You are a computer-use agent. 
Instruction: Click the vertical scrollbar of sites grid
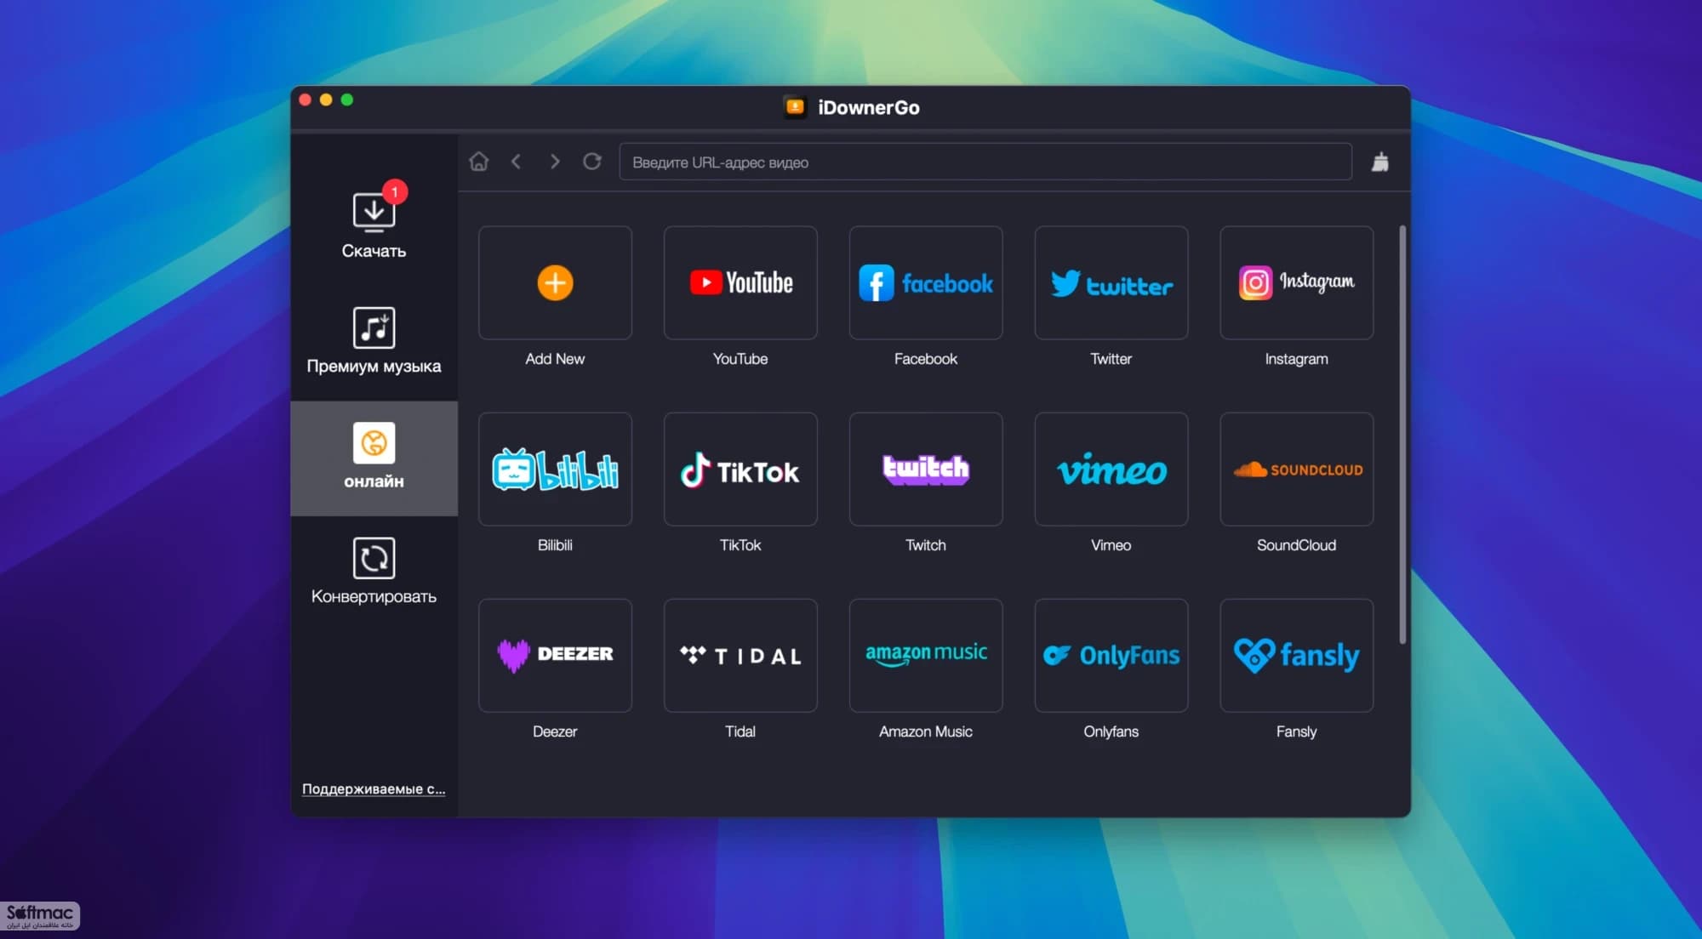pyautogui.click(x=1402, y=434)
